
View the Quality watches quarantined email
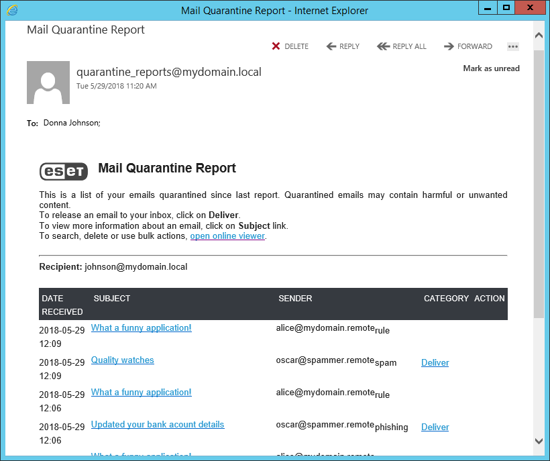(x=122, y=360)
